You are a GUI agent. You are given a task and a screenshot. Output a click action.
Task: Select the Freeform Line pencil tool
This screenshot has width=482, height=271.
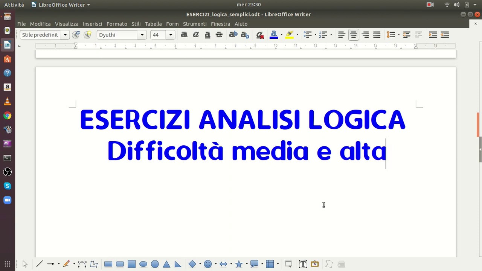[x=67, y=264]
